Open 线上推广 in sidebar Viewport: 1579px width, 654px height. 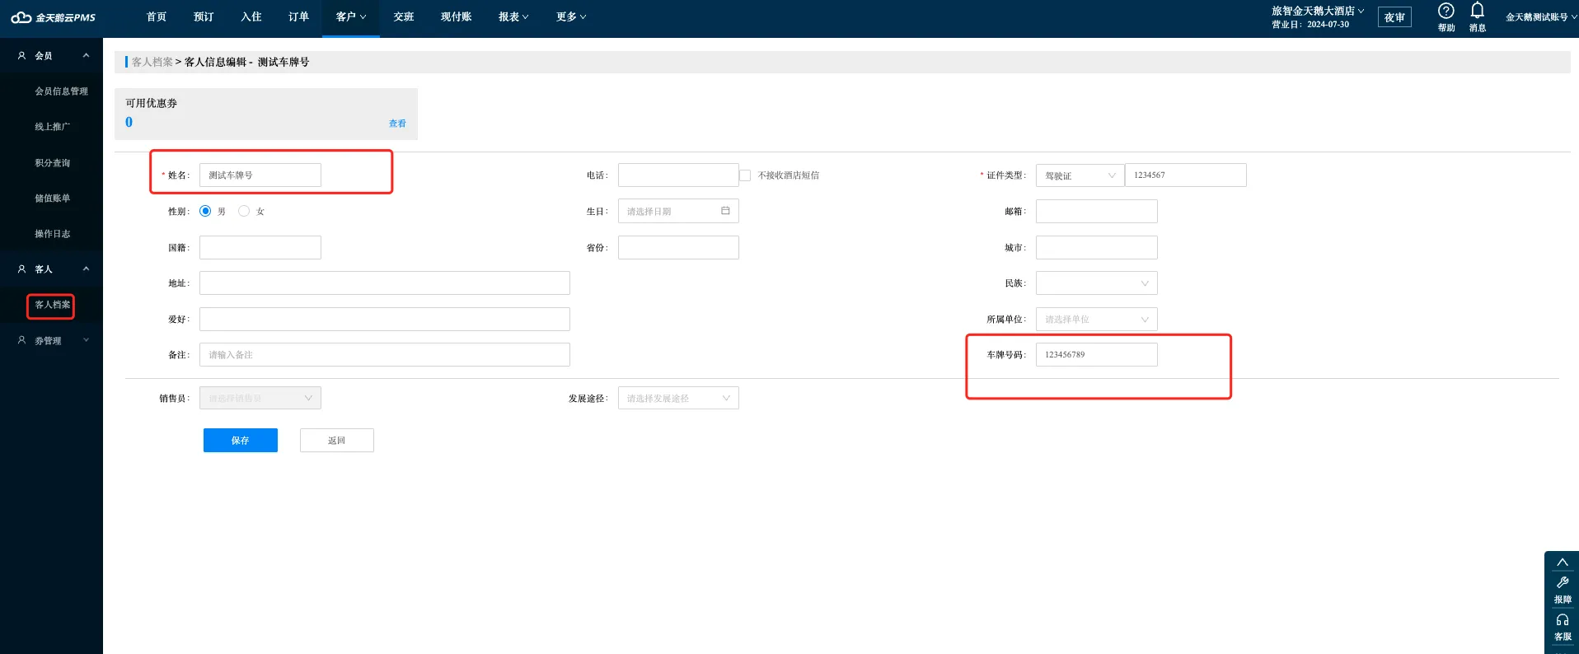[52, 127]
